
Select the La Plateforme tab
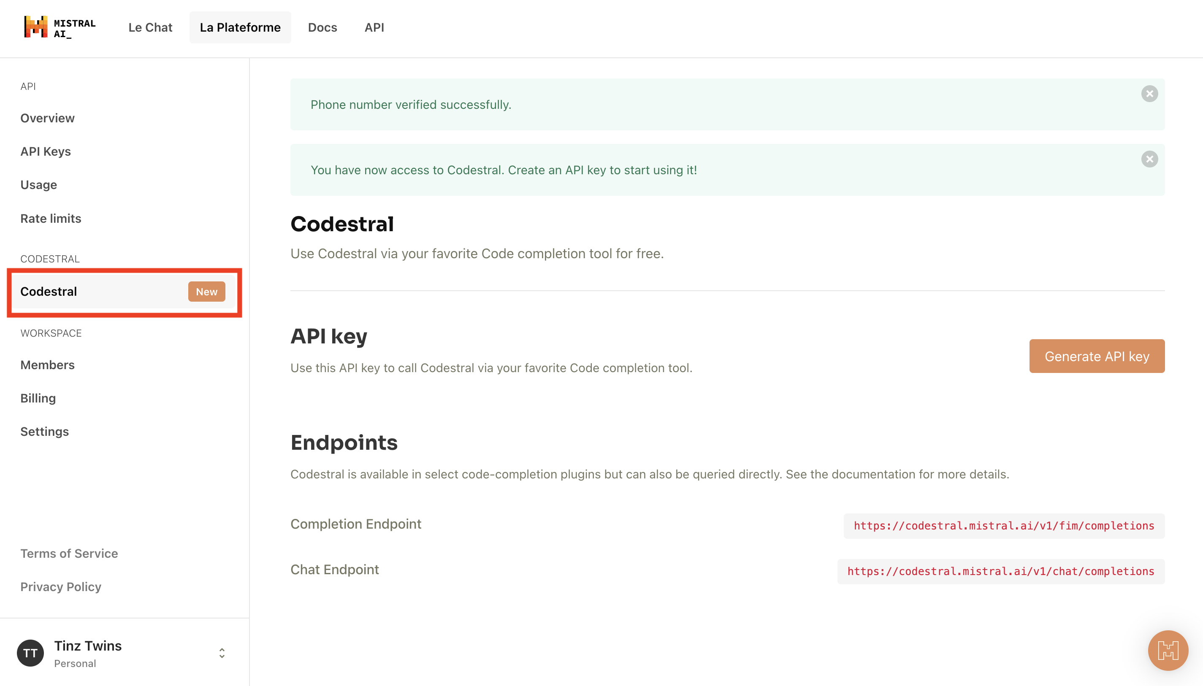240,27
